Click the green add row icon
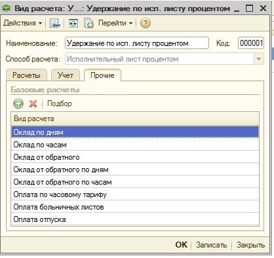This screenshot has width=274, height=258. (18, 103)
